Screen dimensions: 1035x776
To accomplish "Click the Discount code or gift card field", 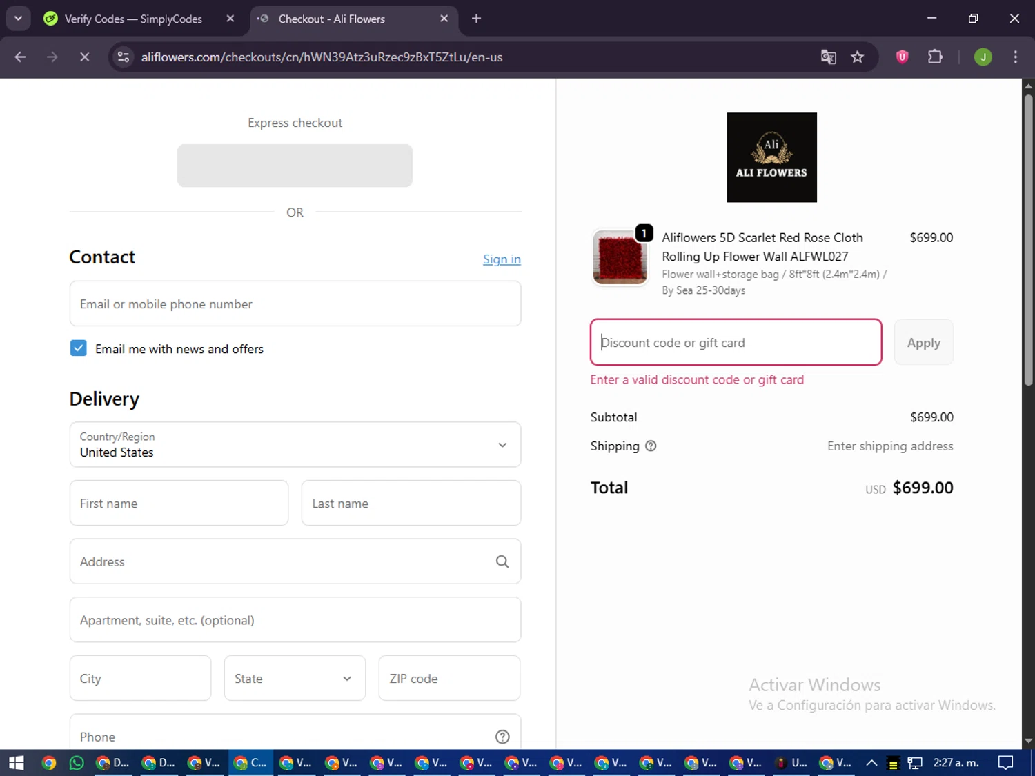I will coord(736,342).
